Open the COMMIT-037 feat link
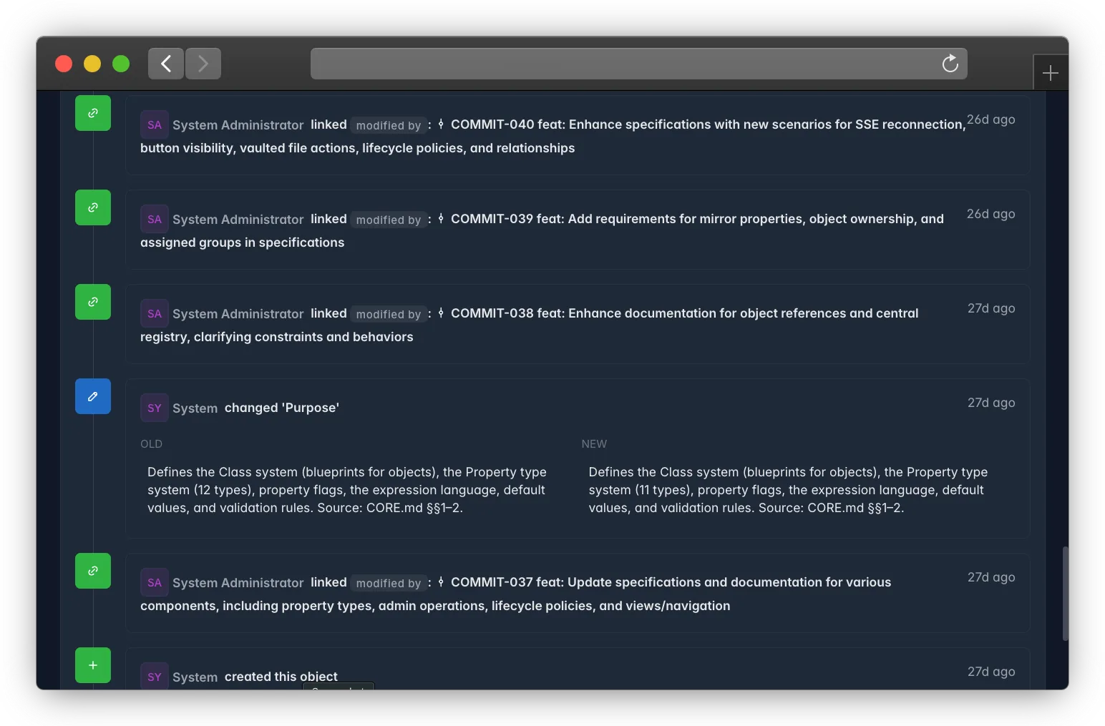The height and width of the screenshot is (726, 1105). click(x=516, y=594)
